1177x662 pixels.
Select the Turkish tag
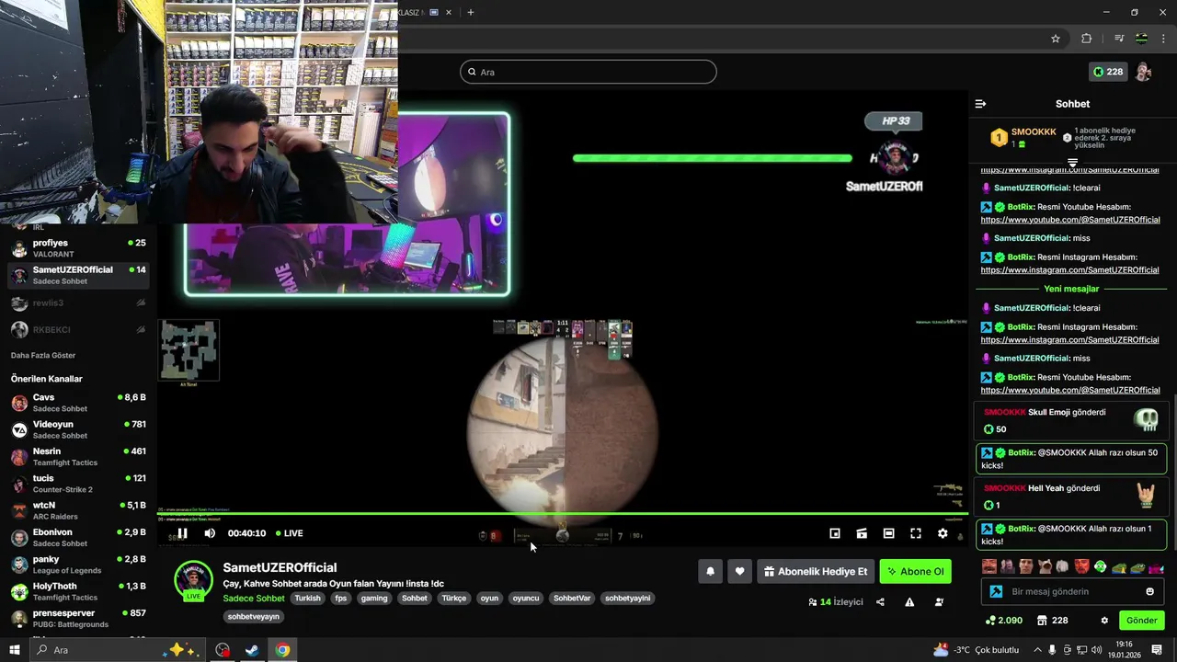[x=307, y=598]
